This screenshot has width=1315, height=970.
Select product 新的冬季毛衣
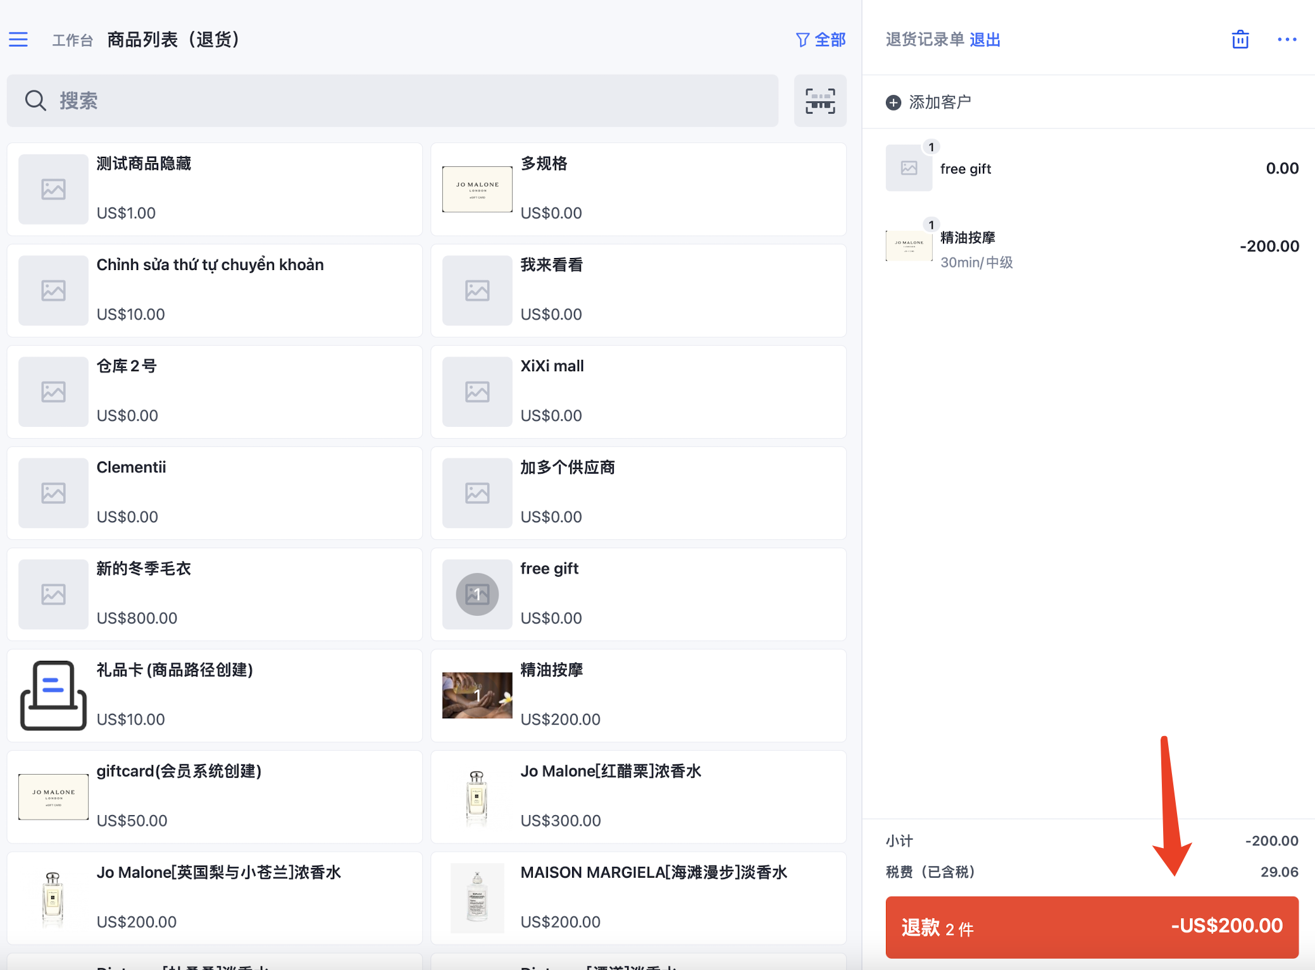click(x=215, y=594)
